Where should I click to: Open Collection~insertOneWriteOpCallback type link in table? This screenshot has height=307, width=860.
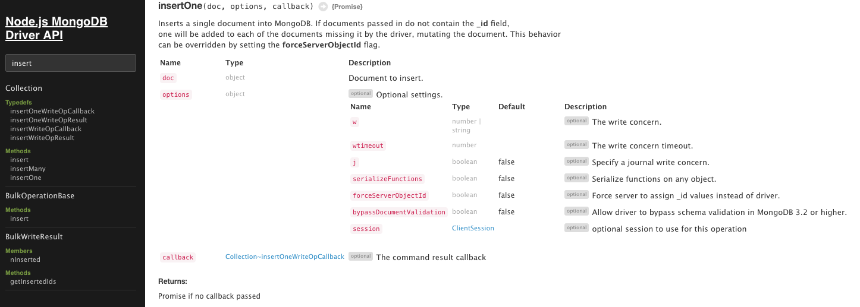pyautogui.click(x=284, y=257)
